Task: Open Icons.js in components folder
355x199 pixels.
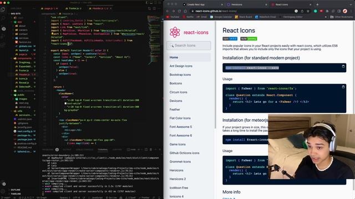Action: point(23,78)
